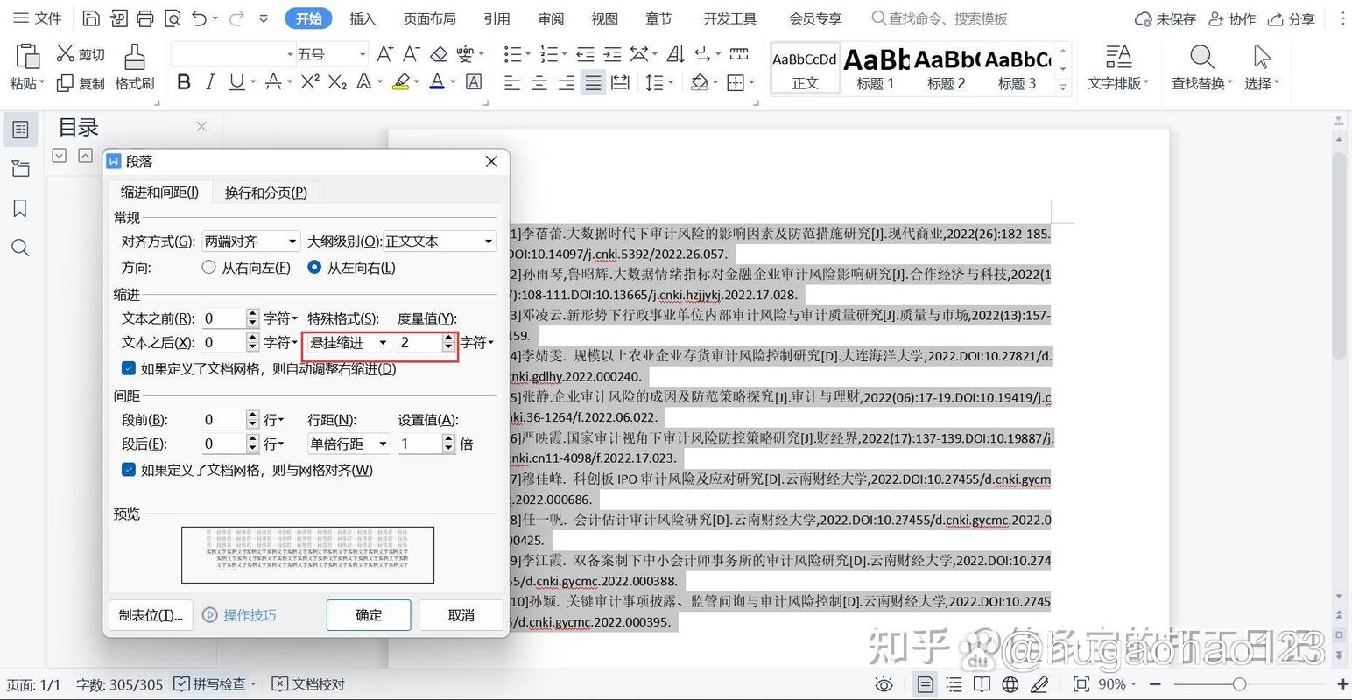The width and height of the screenshot is (1352, 700).
Task: Click the font color A swatch
Action: 437,82
